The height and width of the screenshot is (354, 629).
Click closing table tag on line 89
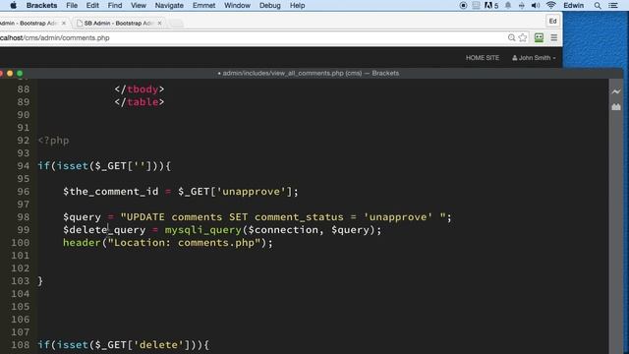[x=140, y=102]
